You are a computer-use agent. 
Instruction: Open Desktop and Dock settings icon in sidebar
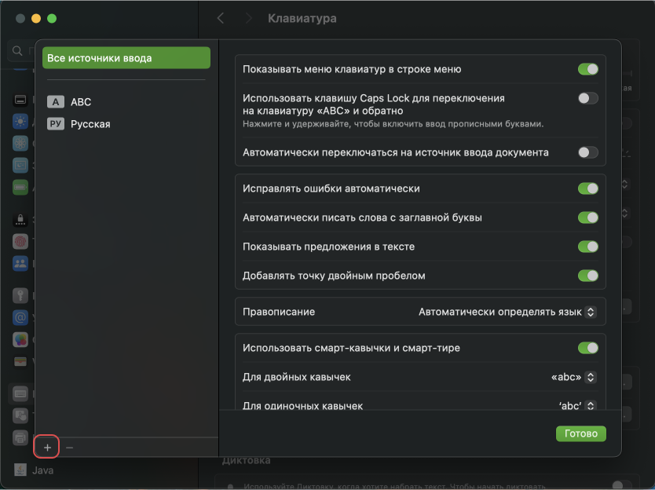(20, 100)
